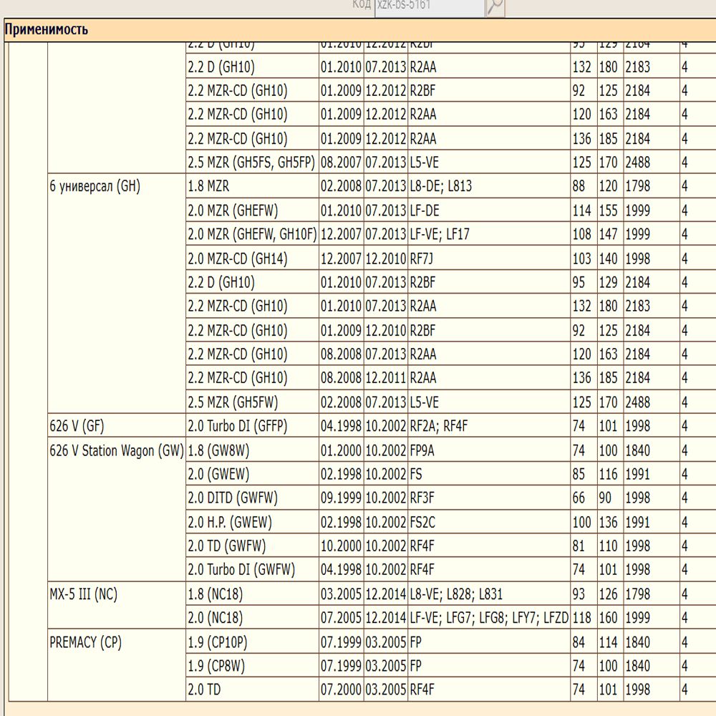Viewport: 716px width, 716px height.
Task: Click the start date 07.2000 in the PREMACY 2.0 TD row
Action: (x=341, y=689)
